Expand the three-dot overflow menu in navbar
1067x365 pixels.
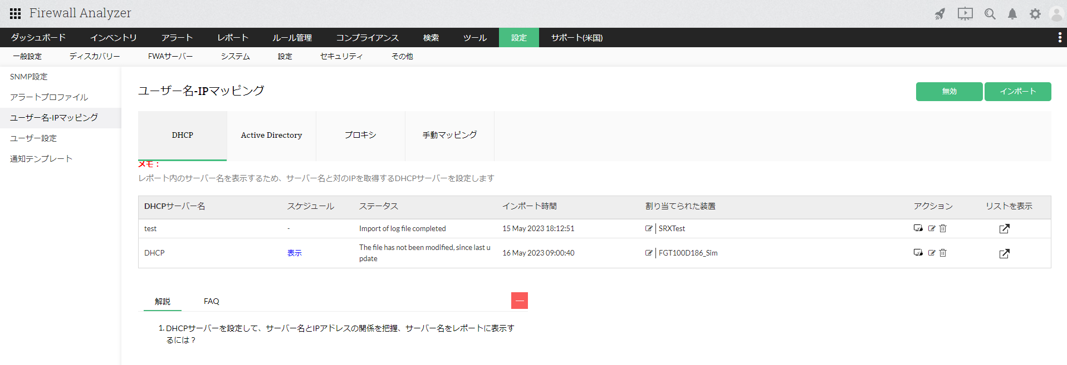[1059, 37]
